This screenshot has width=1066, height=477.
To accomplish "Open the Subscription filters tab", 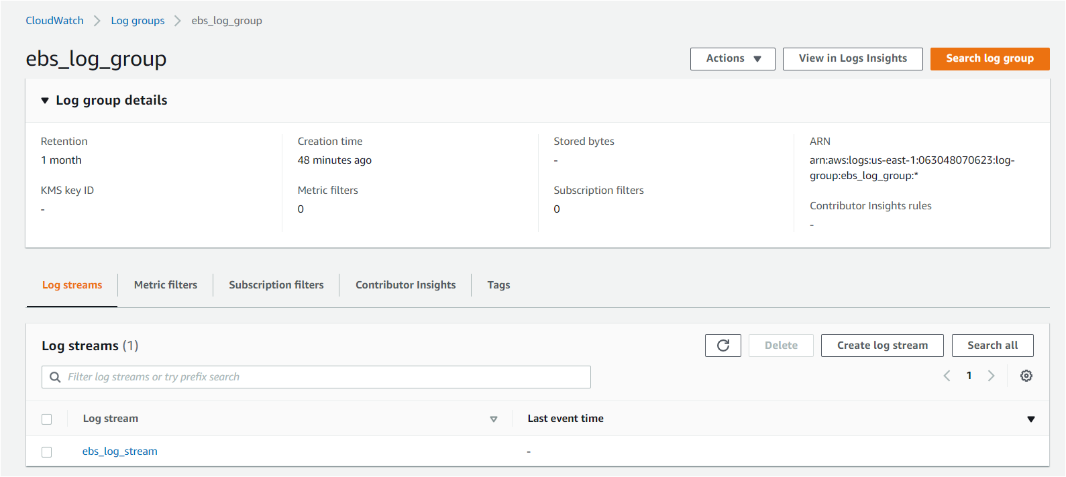I will 276,285.
